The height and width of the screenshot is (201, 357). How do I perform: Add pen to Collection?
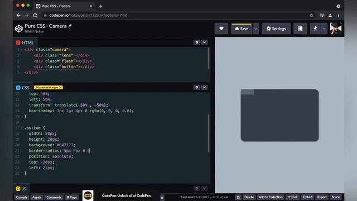pyautogui.click(x=271, y=197)
